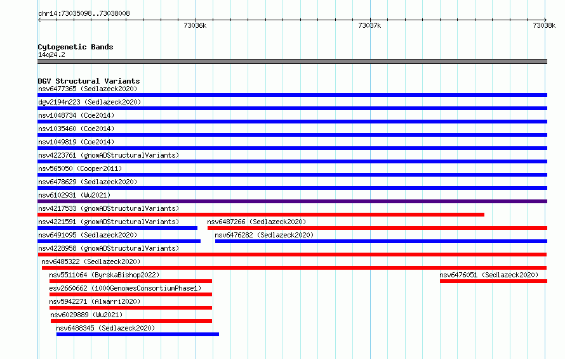Select the blue bar under nsv1035460
This screenshot has height=359, width=565.
tap(292, 135)
